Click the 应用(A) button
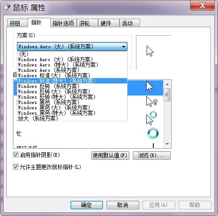Screen dimensions: 218x216 click(159, 205)
